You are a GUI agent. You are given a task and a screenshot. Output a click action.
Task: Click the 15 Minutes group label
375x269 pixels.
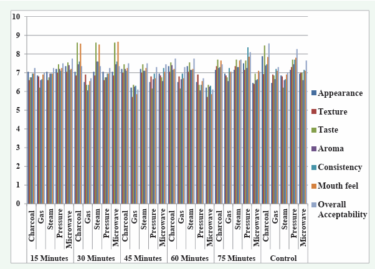point(50,258)
